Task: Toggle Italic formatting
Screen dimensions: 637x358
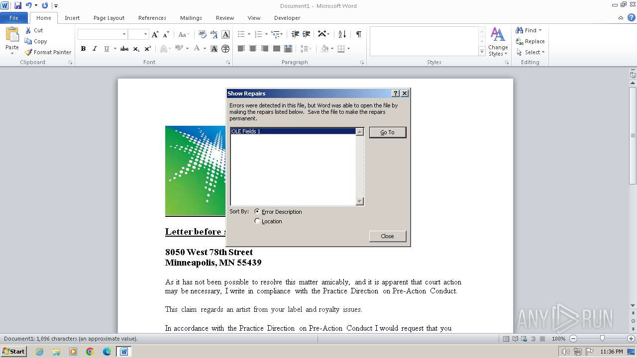Action: [95, 49]
